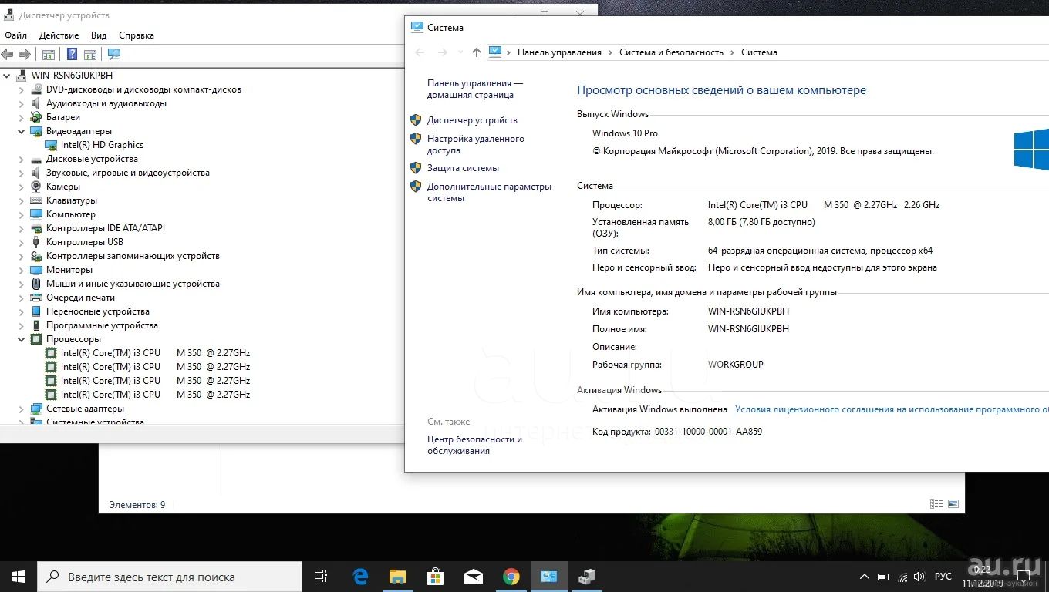Viewport: 1049px width, 592px height.
Task: Open the recent locations dropdown in System window
Action: coord(460,52)
